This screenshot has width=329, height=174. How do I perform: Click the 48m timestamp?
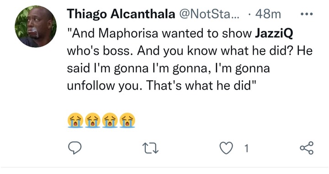pyautogui.click(x=268, y=15)
